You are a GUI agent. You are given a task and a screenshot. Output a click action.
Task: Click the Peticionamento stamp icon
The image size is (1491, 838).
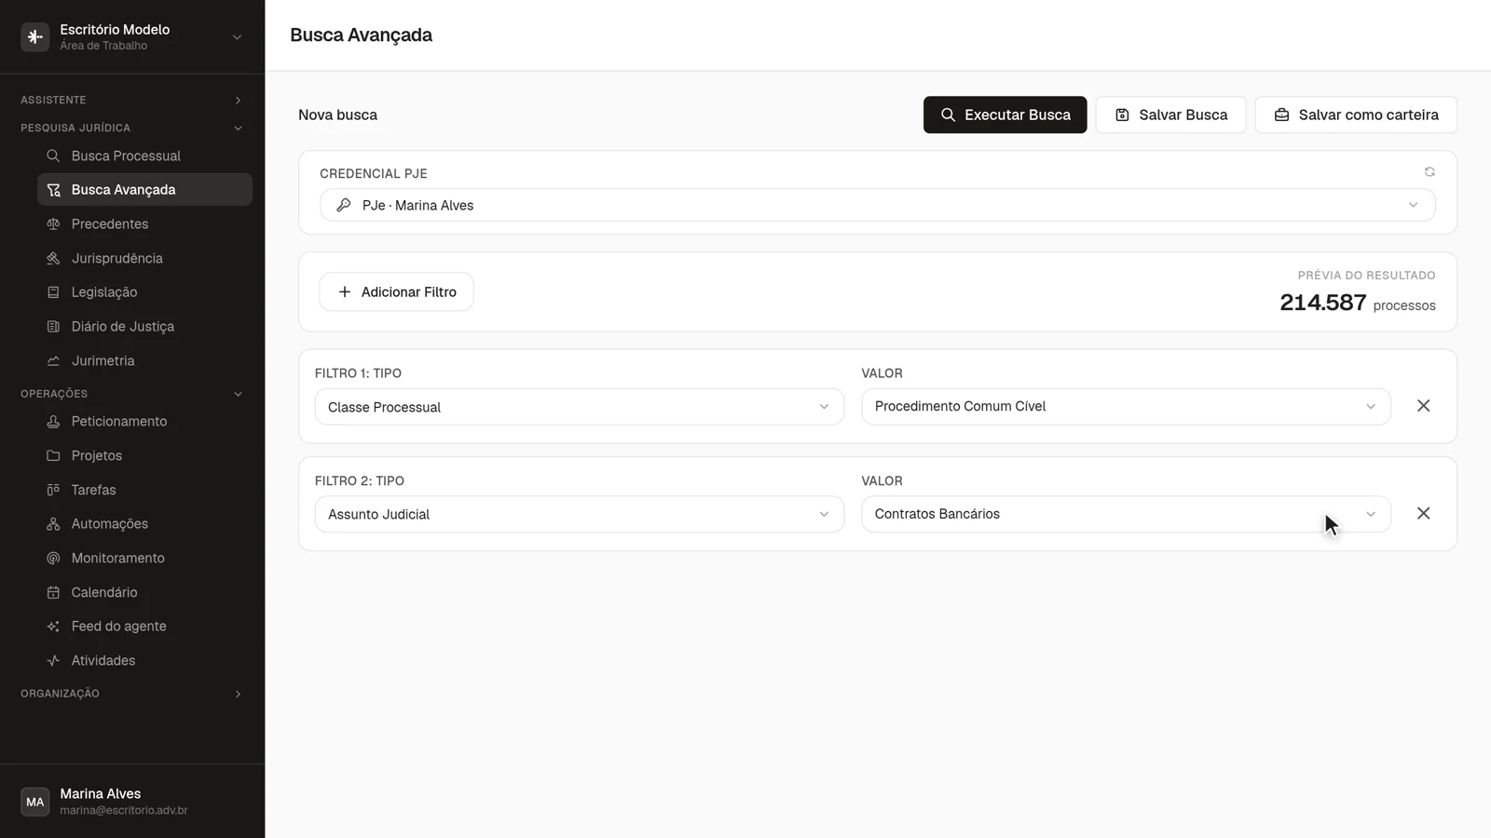coord(53,422)
